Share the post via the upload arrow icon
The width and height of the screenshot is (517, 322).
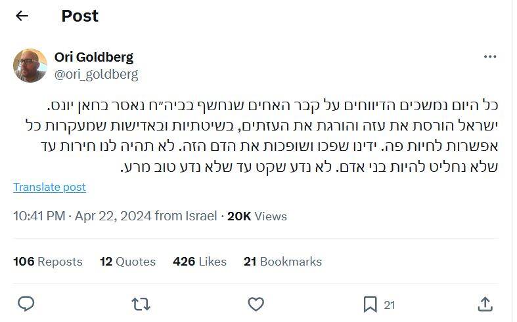[485, 304]
